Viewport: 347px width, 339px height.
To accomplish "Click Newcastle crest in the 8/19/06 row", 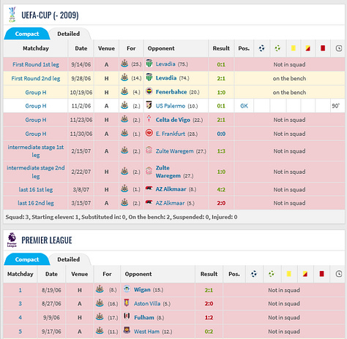I will [x=100, y=289].
